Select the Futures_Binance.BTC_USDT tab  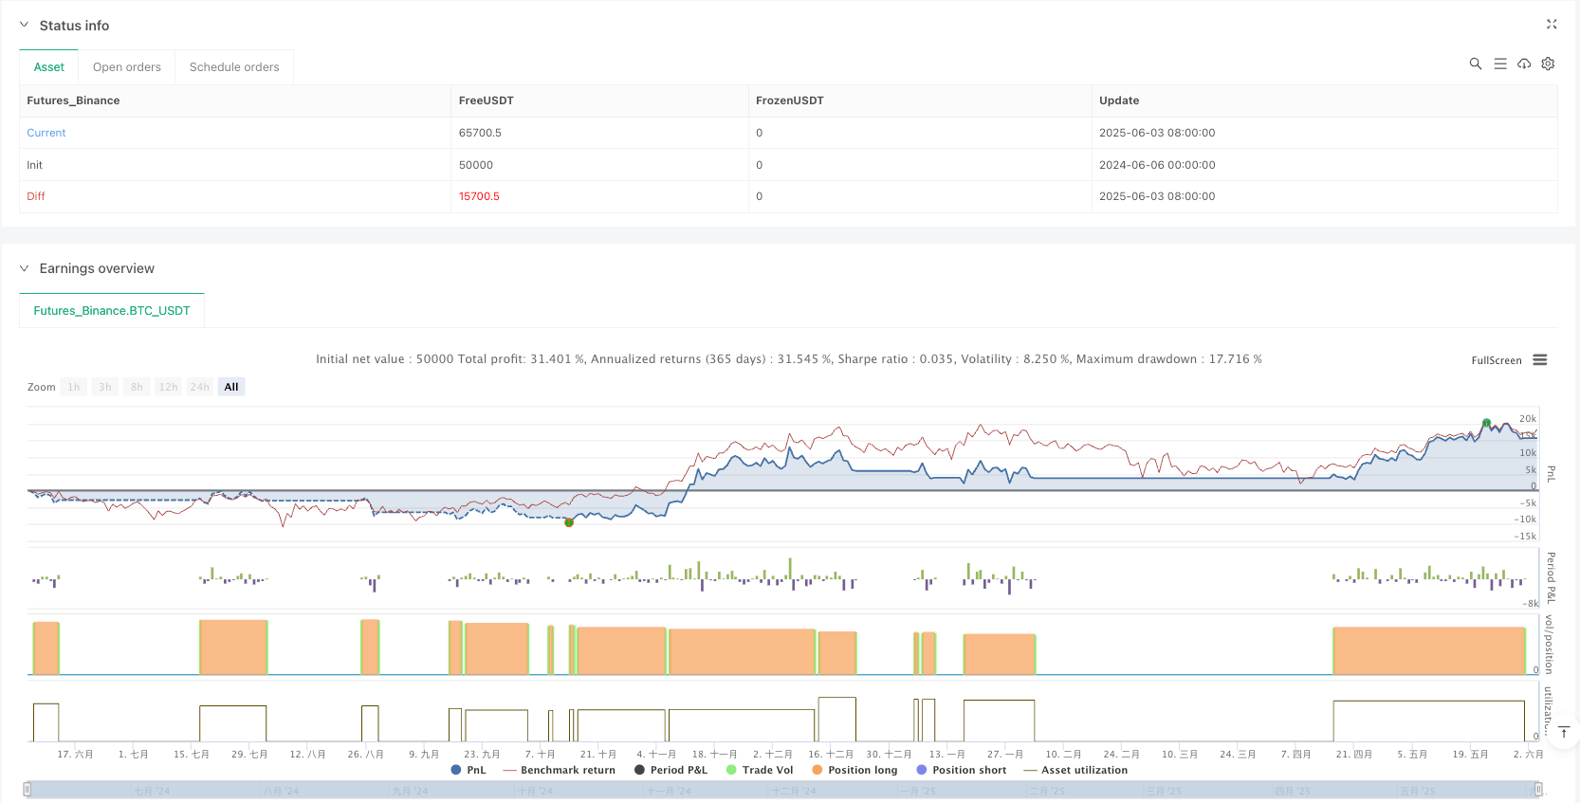tap(112, 311)
